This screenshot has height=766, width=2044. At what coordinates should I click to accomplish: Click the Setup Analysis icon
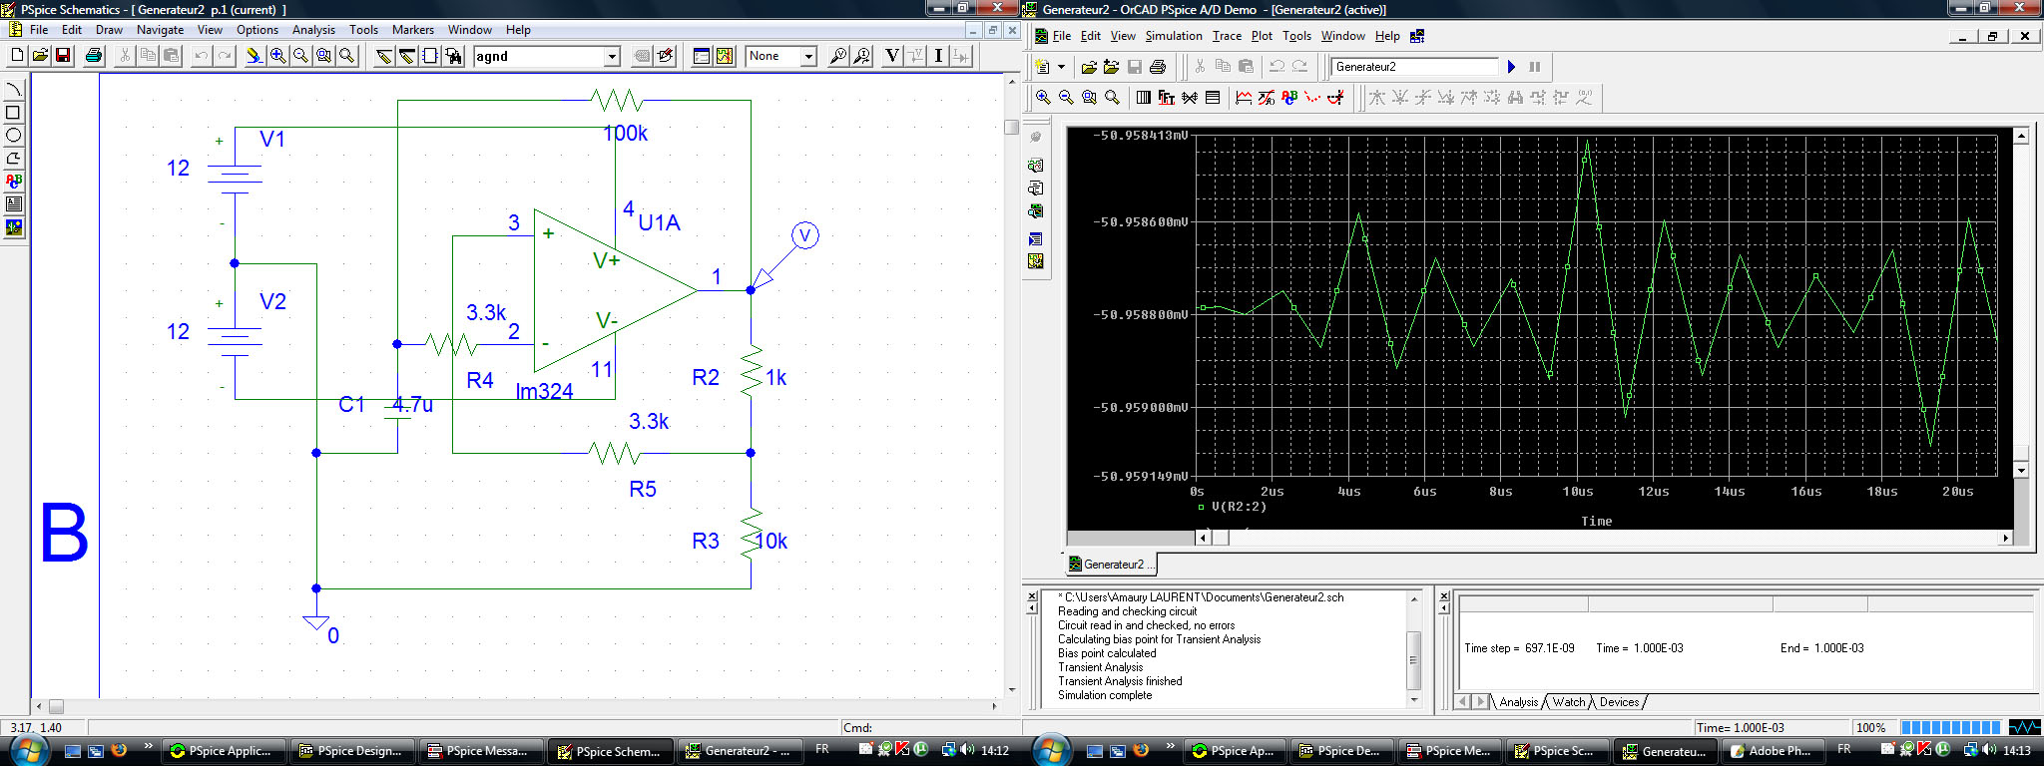[702, 57]
